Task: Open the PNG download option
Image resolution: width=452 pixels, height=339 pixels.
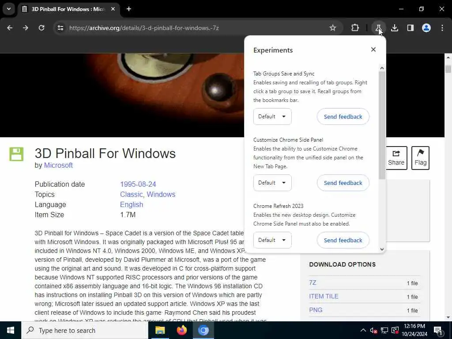Action: pyautogui.click(x=316, y=310)
